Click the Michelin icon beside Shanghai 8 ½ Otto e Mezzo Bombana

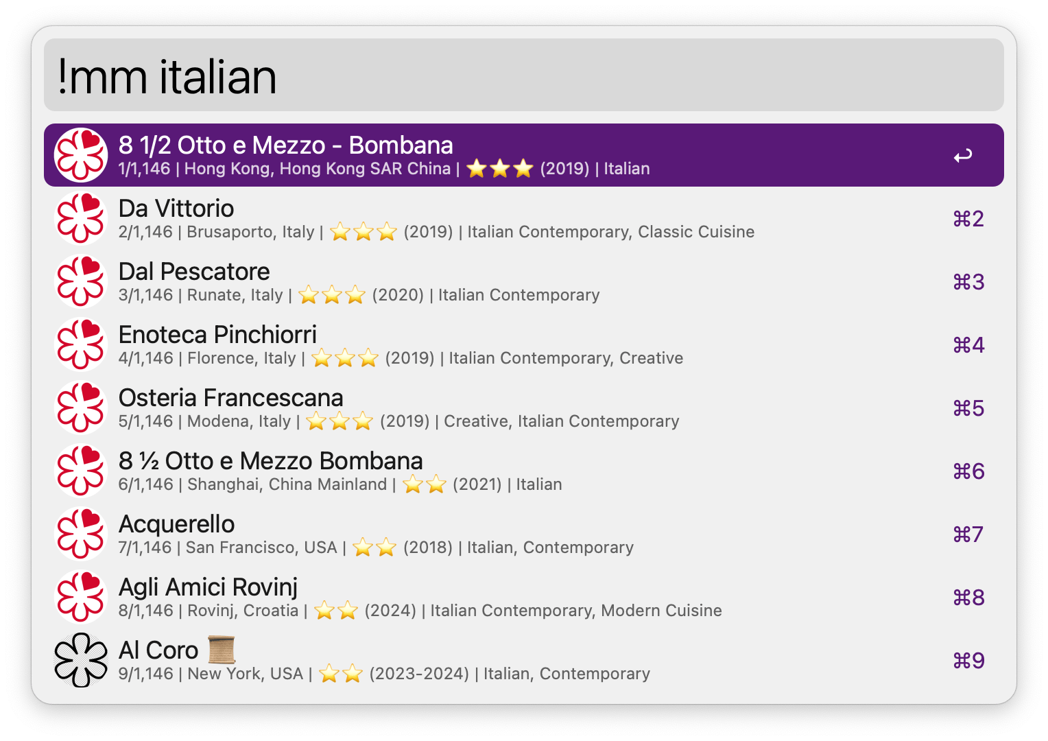(81, 471)
